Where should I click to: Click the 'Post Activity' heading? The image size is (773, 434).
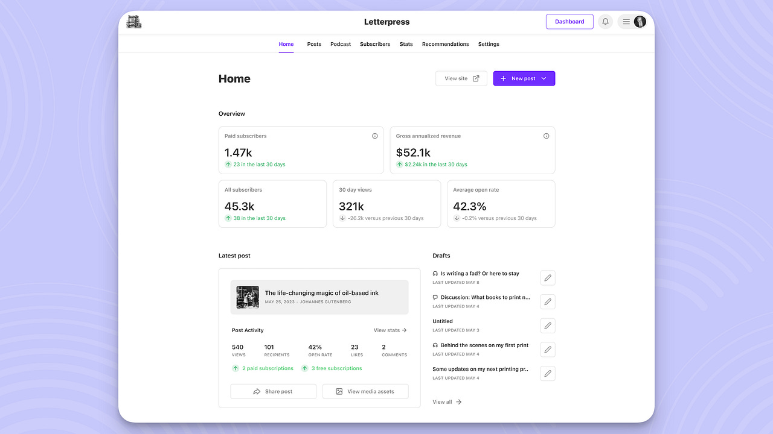coord(248,330)
